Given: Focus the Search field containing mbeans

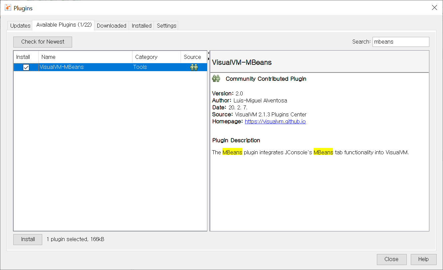Looking at the screenshot, I should (401, 42).
